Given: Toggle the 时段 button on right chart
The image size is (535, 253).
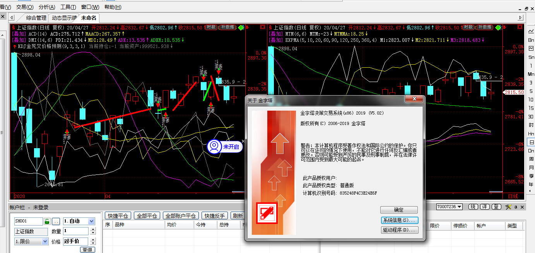Looking at the screenshot, I should click(x=468, y=27).
